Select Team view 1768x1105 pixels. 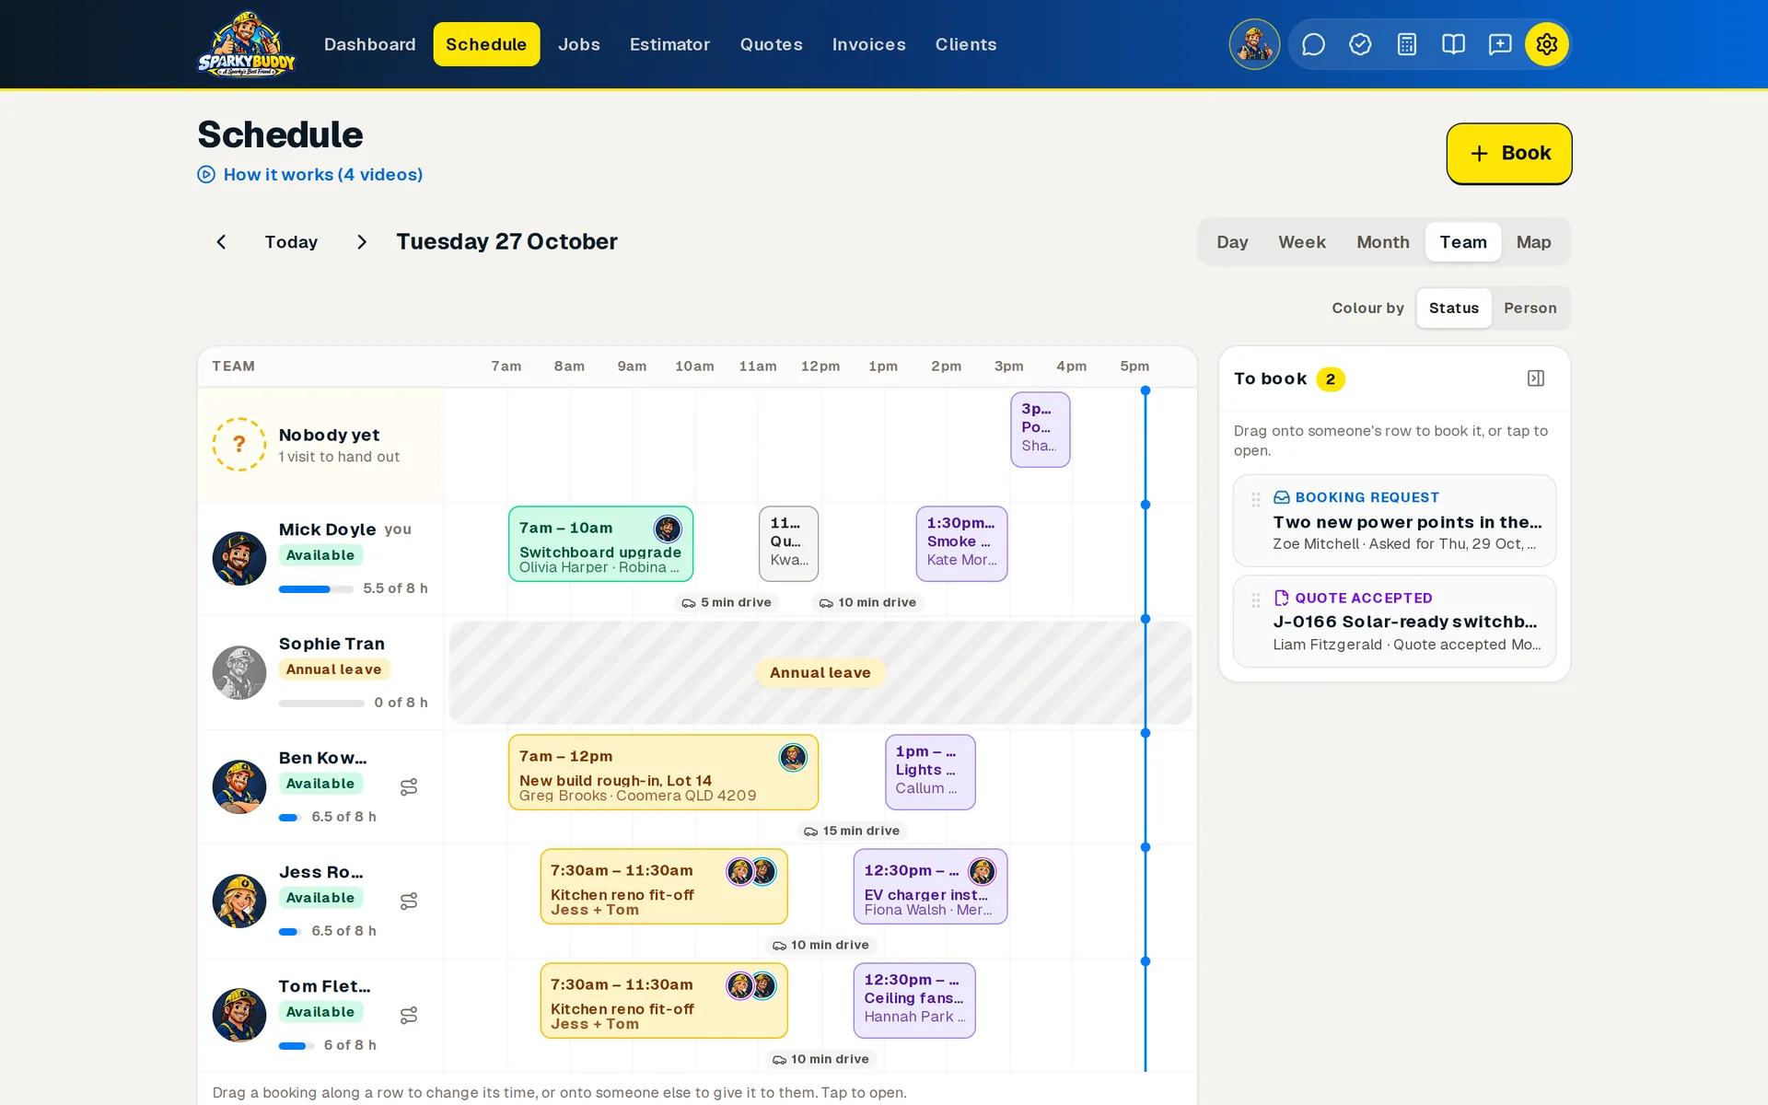point(1463,242)
